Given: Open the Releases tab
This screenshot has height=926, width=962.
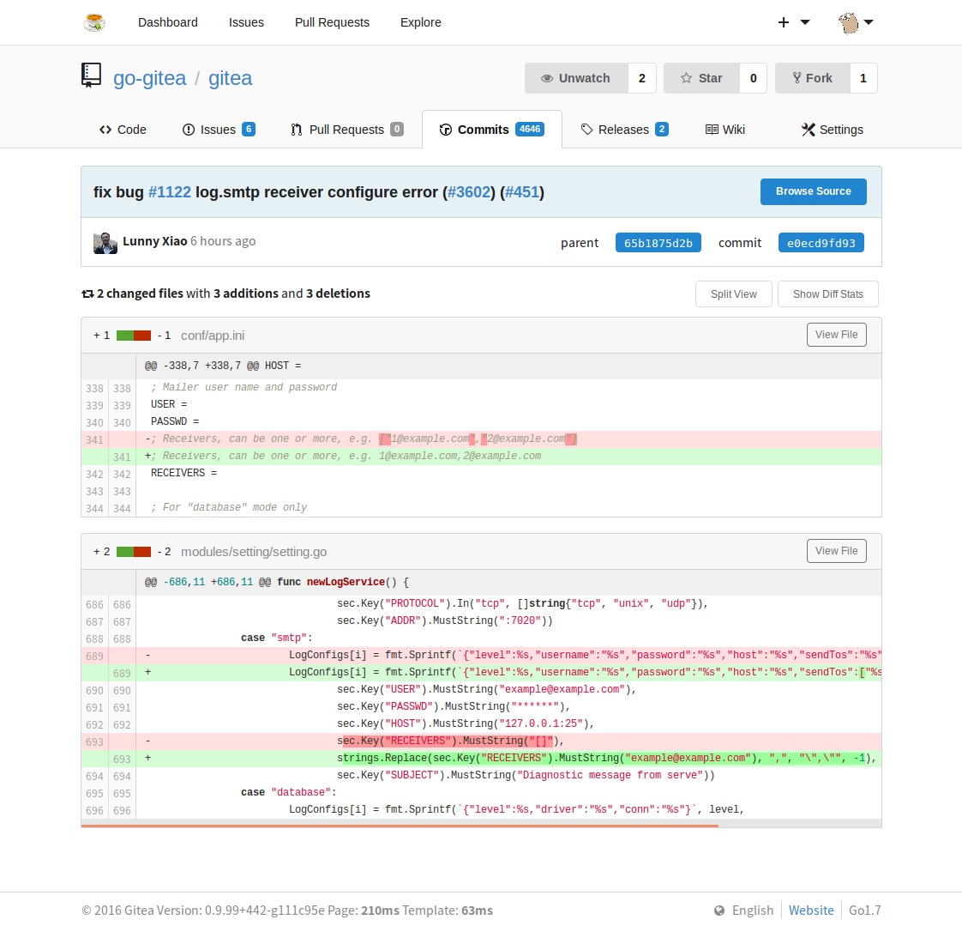Looking at the screenshot, I should 624,130.
